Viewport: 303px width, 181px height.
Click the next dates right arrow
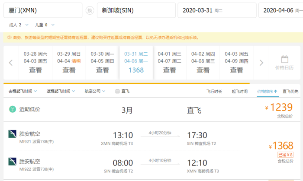tap(261, 63)
